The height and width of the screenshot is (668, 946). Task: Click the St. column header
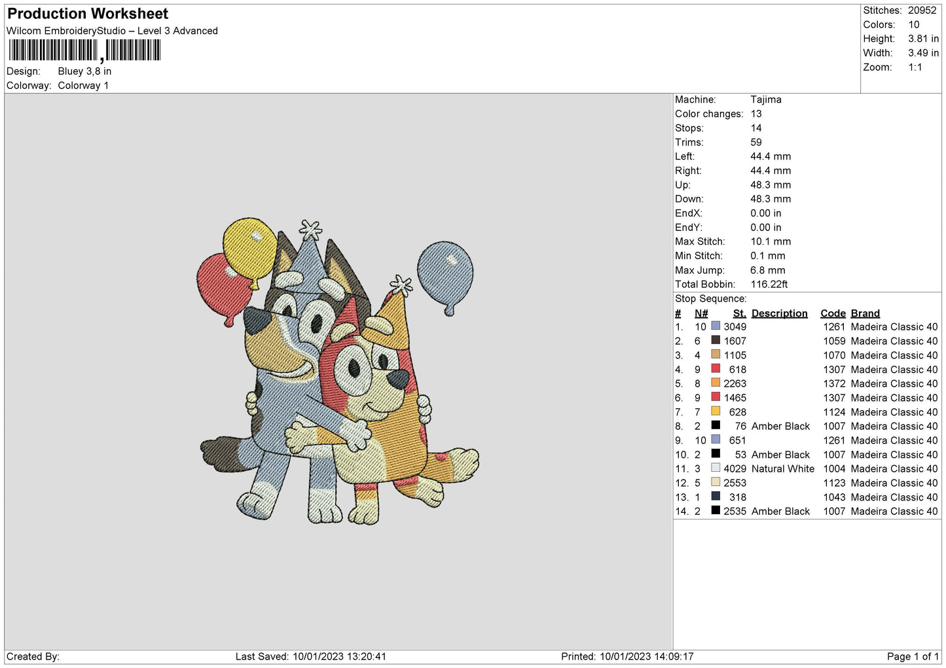point(739,313)
